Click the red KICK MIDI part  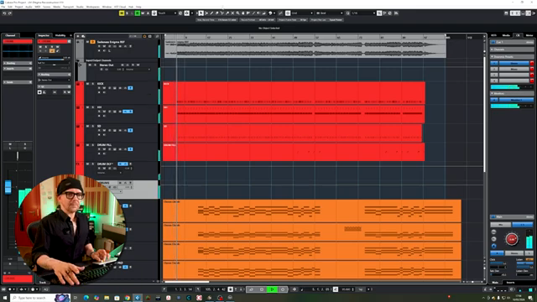coord(294,93)
